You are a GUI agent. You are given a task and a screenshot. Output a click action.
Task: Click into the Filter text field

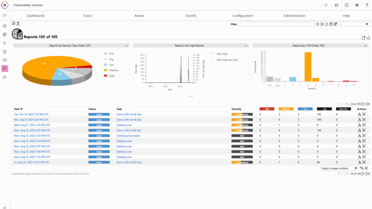tap(276, 24)
